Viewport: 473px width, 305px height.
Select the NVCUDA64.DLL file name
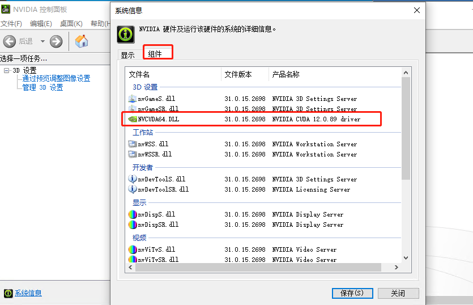159,119
